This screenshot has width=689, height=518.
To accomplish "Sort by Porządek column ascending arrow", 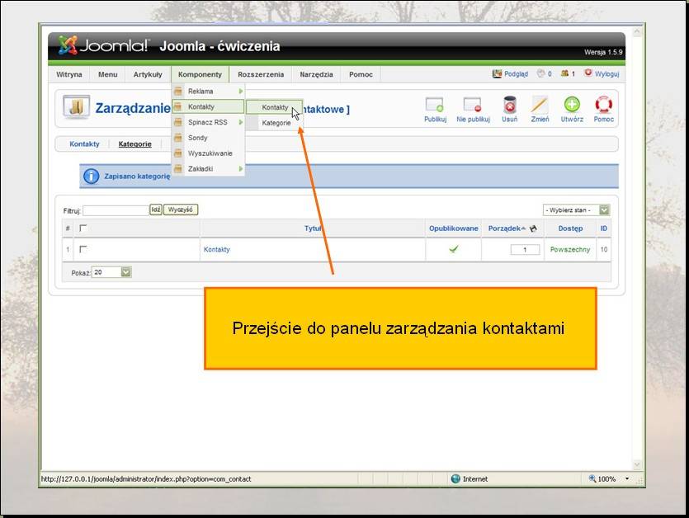I will [x=523, y=228].
